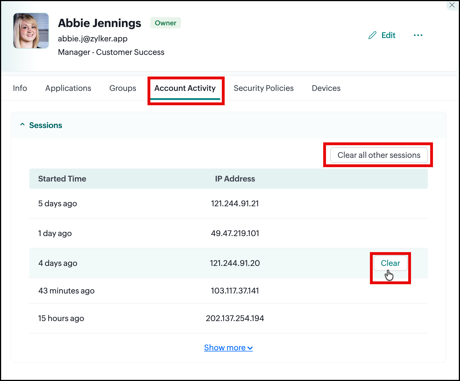
Task: Open the Devices tab
Action: tap(326, 88)
